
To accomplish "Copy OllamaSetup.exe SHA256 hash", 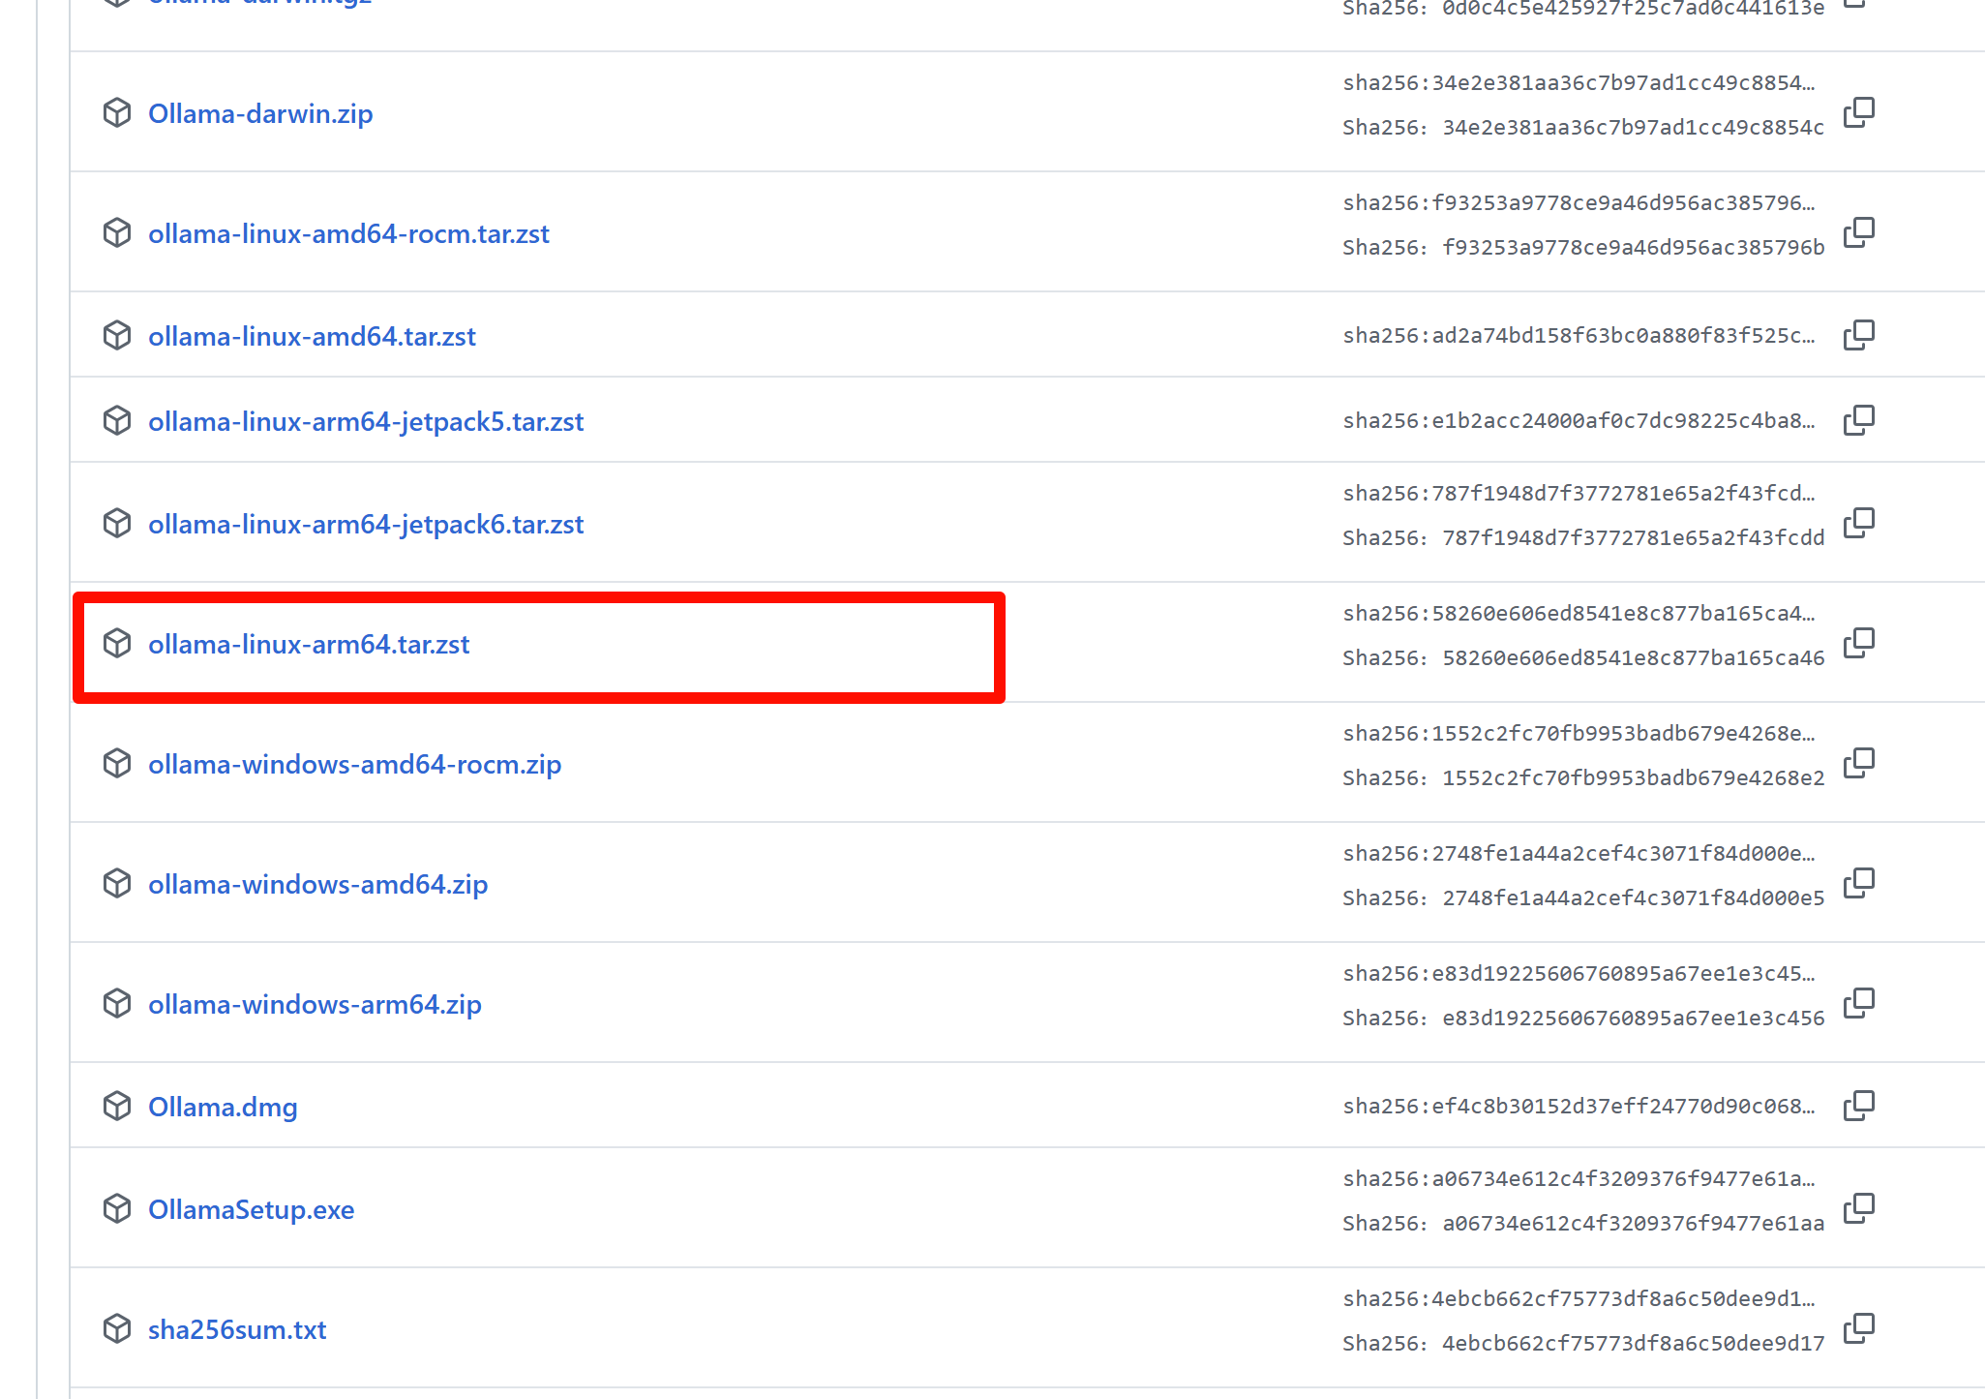I will (x=1858, y=1208).
